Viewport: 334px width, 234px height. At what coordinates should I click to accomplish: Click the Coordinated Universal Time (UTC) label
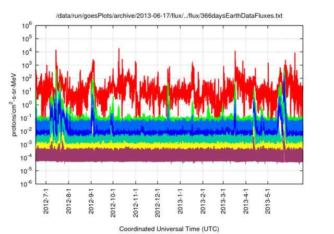click(169, 229)
